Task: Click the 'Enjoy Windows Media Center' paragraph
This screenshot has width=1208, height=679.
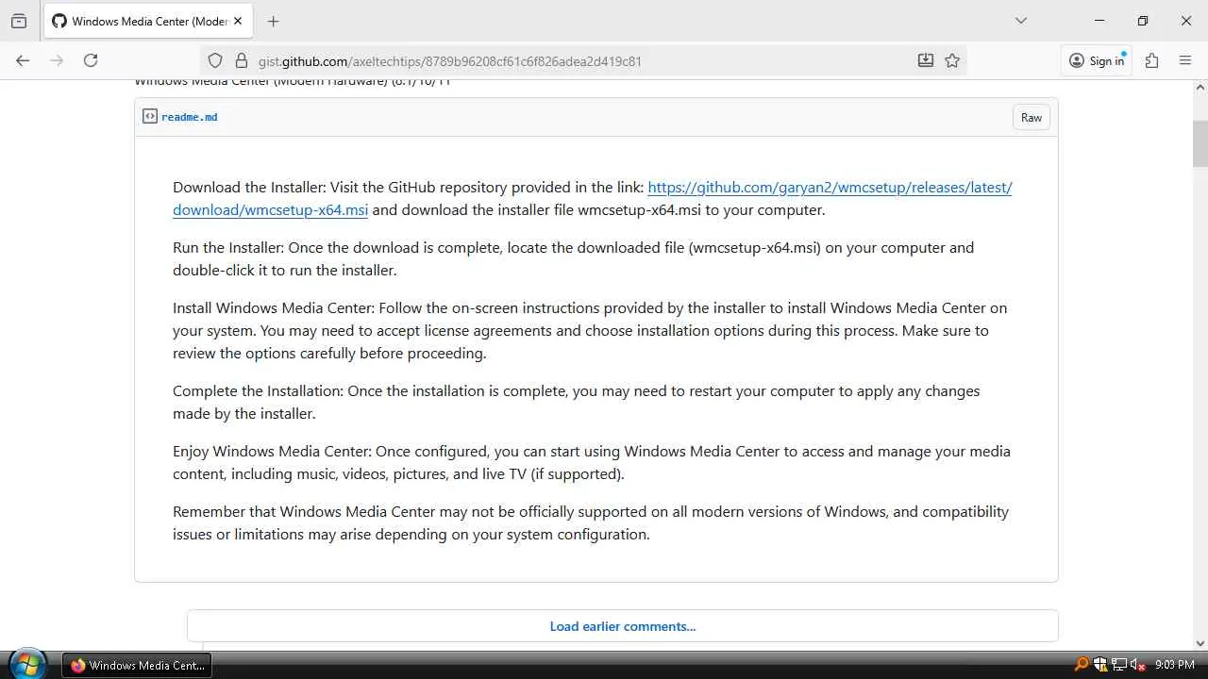Action: [x=592, y=462]
